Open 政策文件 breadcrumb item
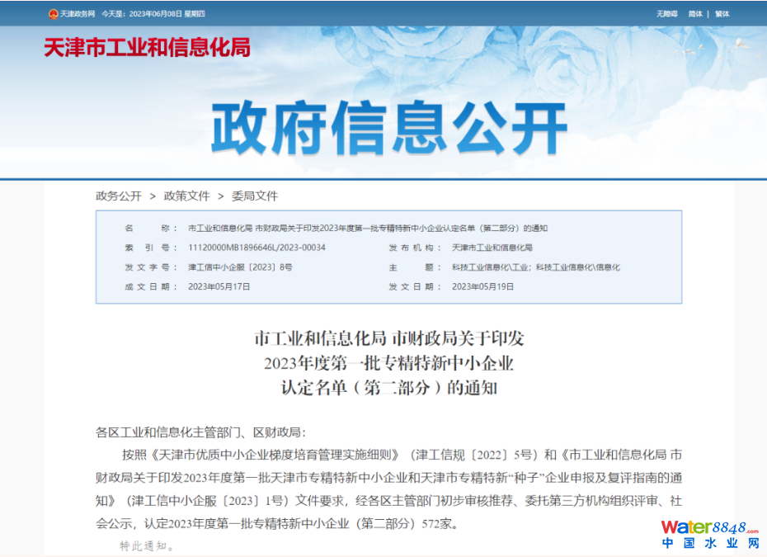The width and height of the screenshot is (767, 557). click(x=186, y=196)
